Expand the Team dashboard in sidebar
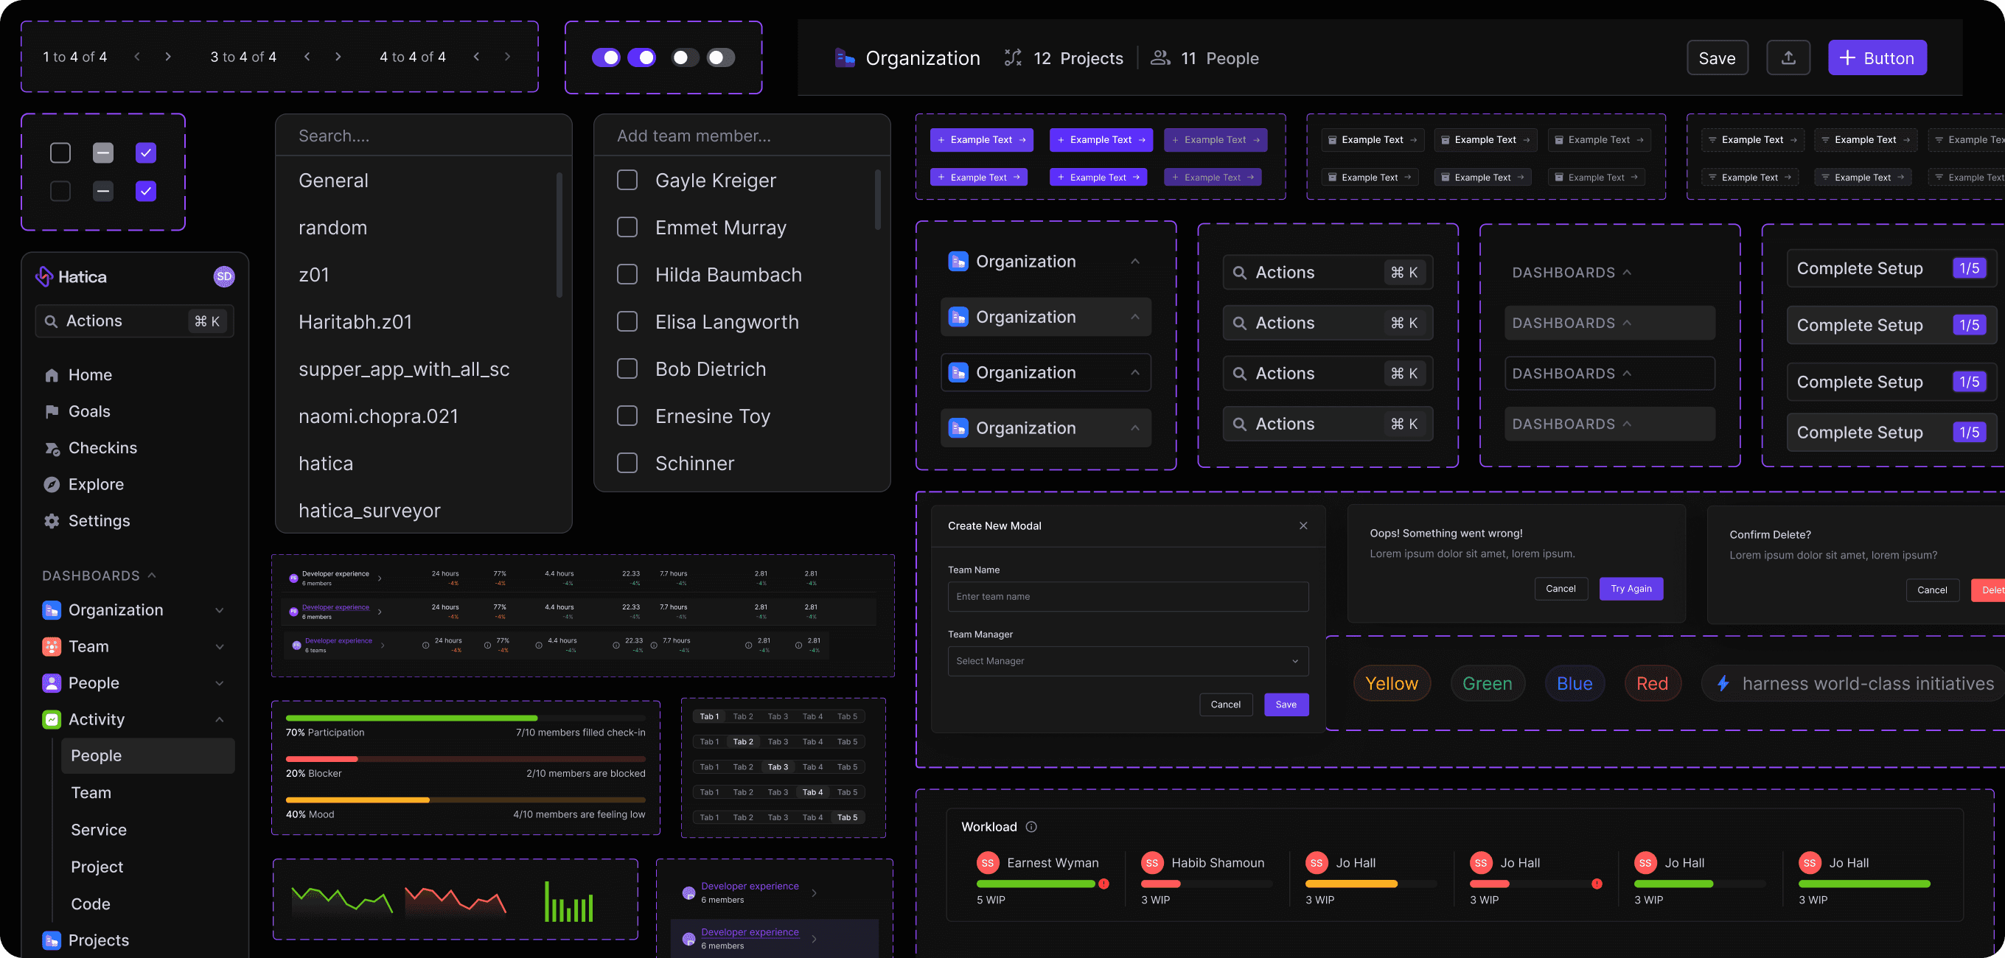This screenshot has width=2005, height=958. 220,647
